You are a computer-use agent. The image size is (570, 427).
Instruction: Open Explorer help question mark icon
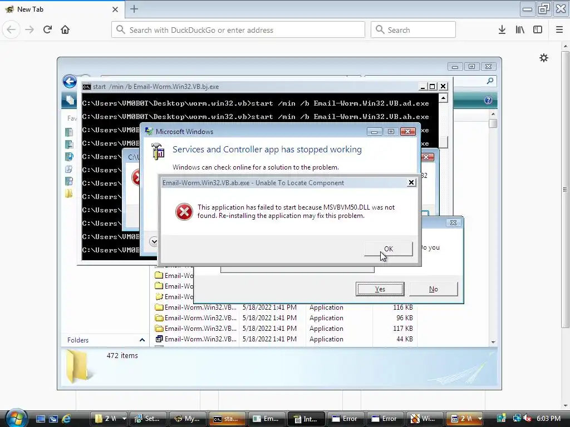coord(488,100)
